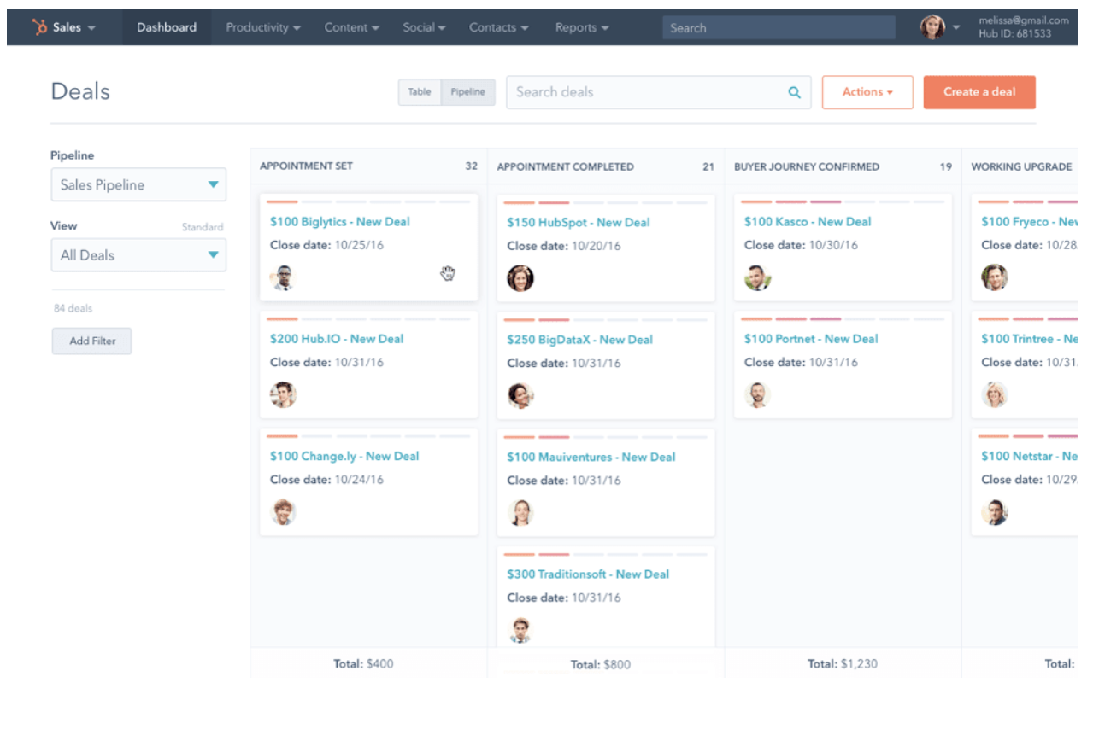This screenshot has width=1099, height=729.
Task: Click the owner avatar on Hub.IO deal
Action: point(283,394)
